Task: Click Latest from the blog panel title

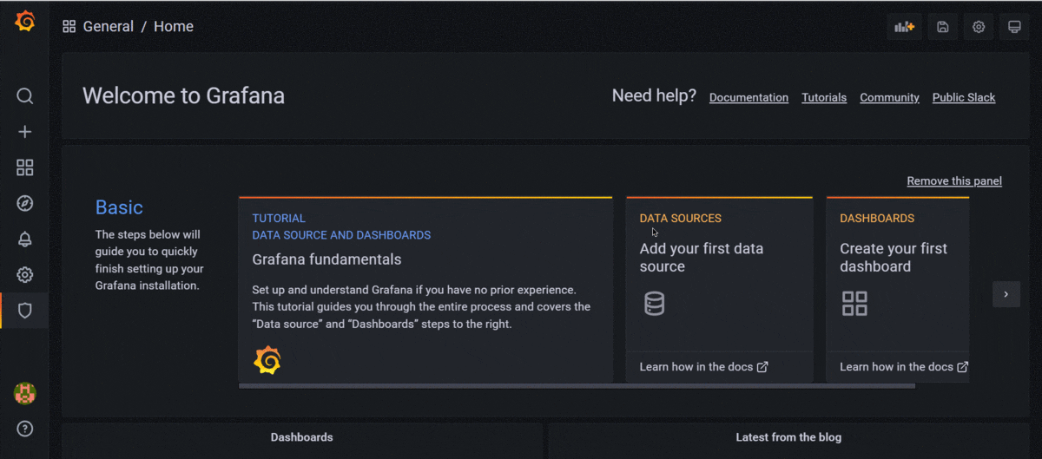Action: (x=788, y=437)
